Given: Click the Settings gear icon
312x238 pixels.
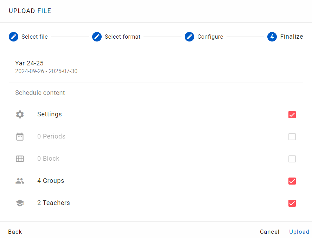Looking at the screenshot, I should [x=20, y=115].
